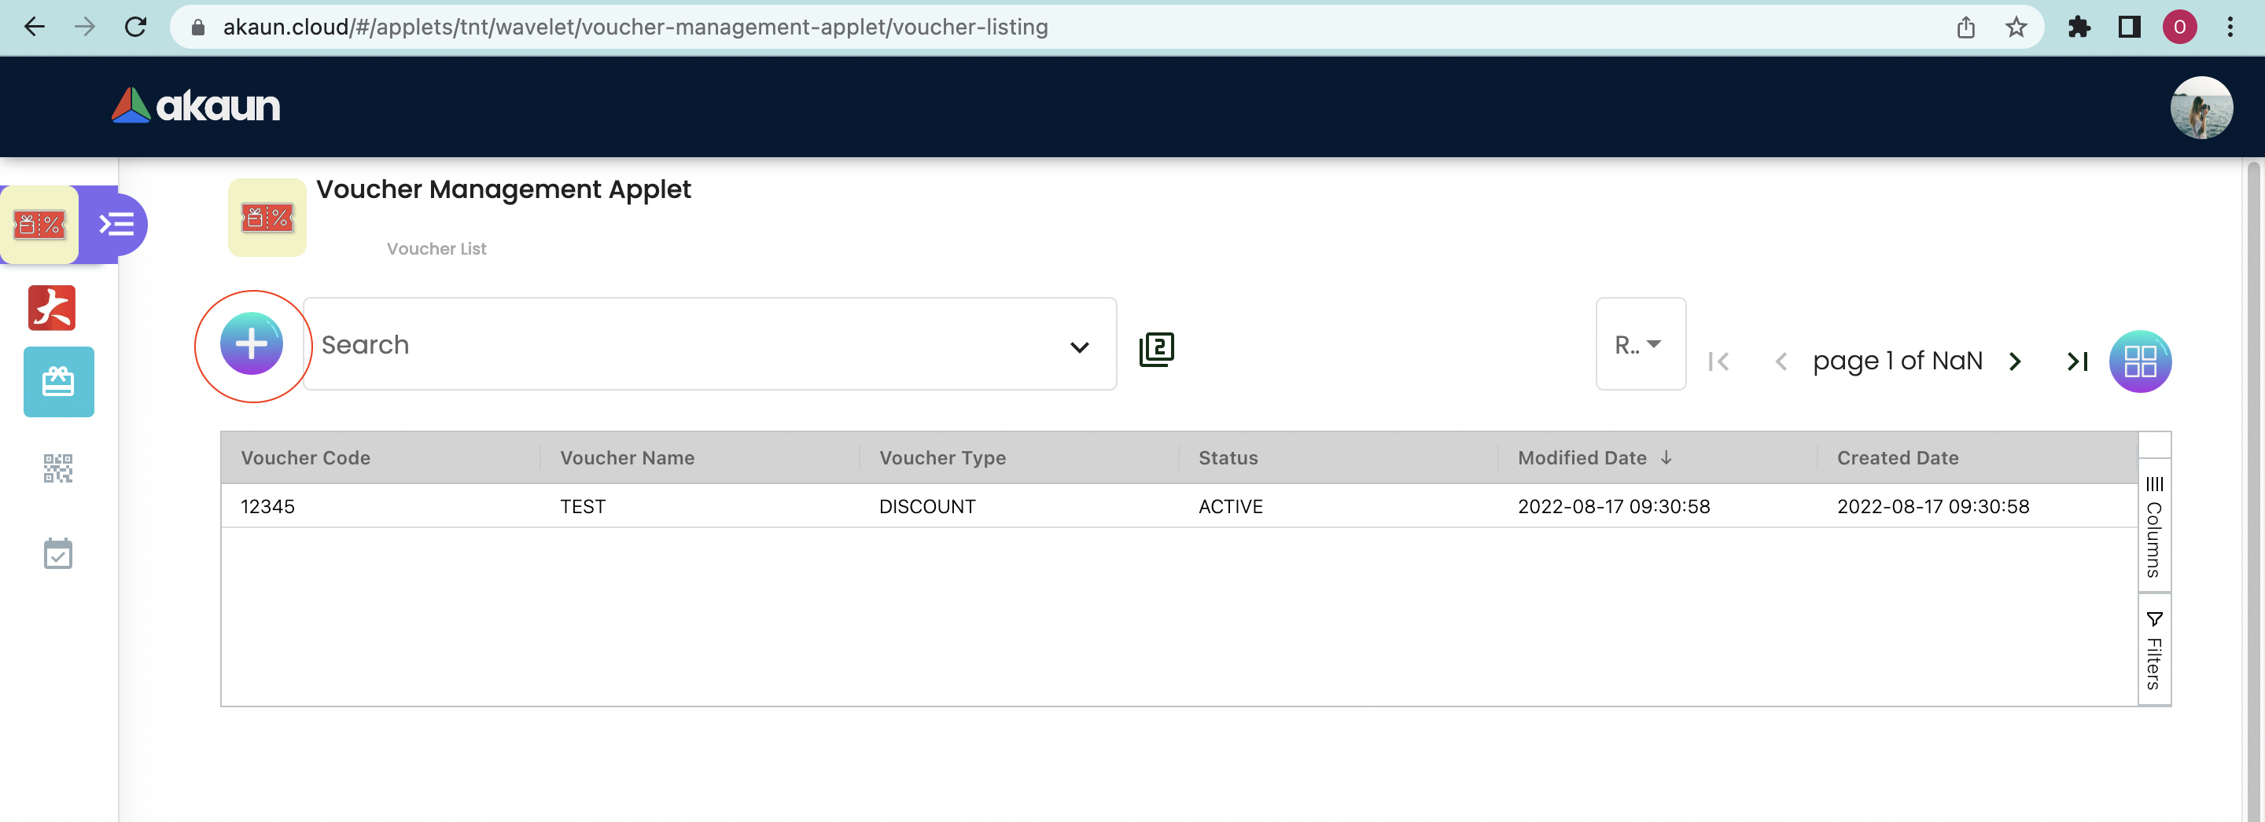Screen dimensions: 2265x822
Task: Open the multi-page icon next to search
Action: 1156,349
